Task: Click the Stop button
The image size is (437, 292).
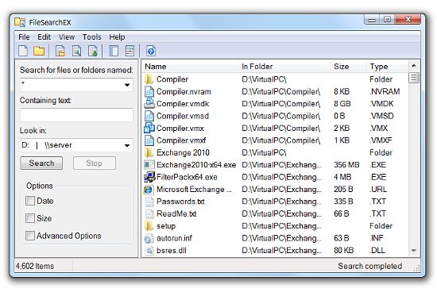Action: tap(95, 163)
